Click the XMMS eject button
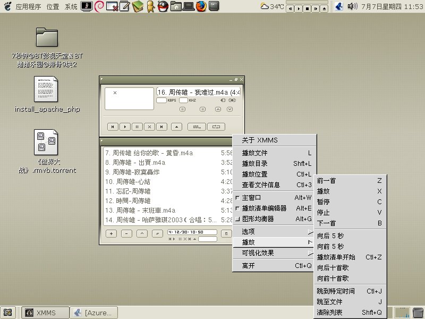The image size is (425, 319). tap(177, 127)
